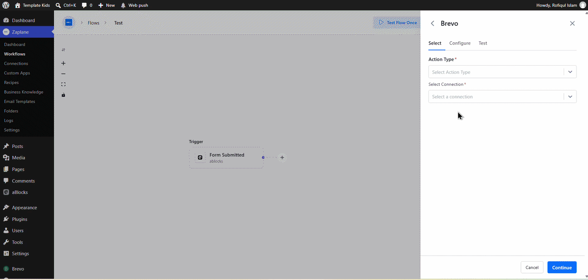Open Zaplane Dashboard submenu
The image size is (588, 280).
[15, 45]
